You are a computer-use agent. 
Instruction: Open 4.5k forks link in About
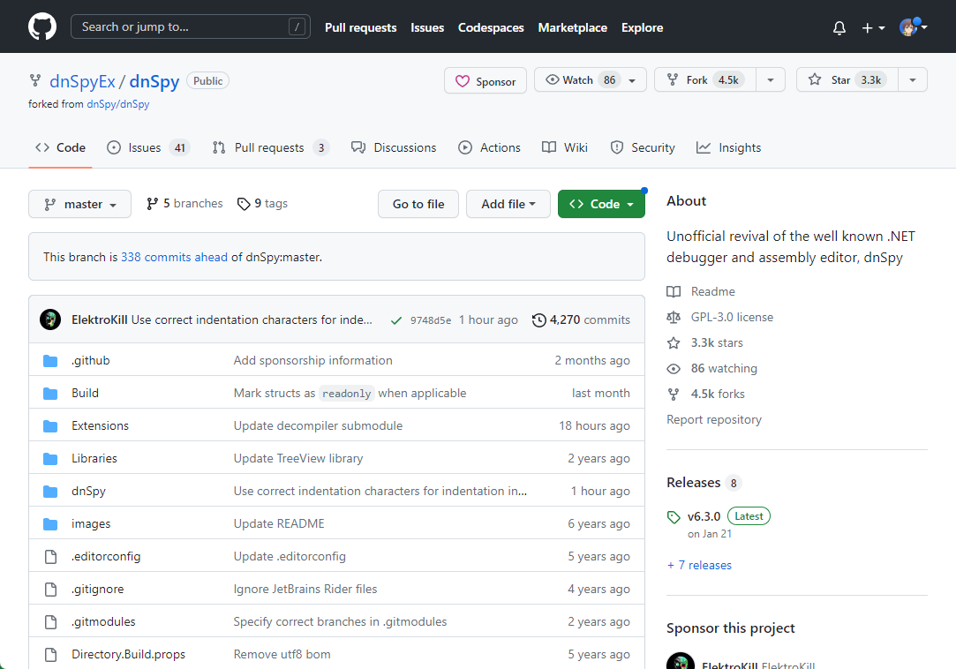(x=706, y=394)
